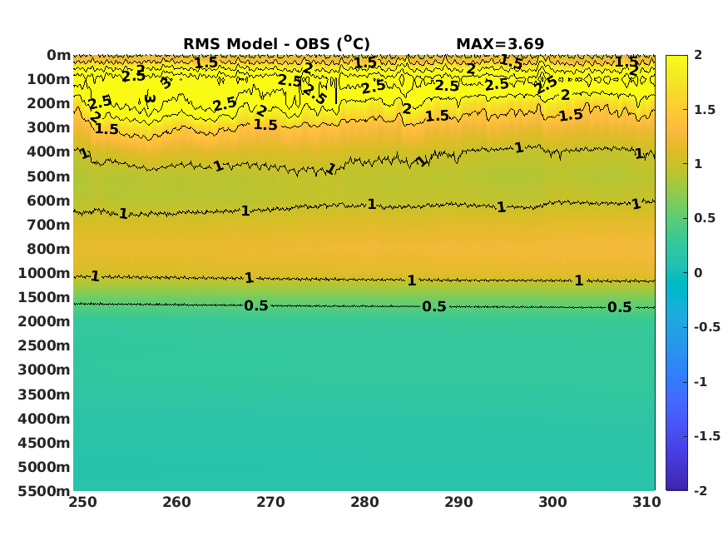Select the "100m" depth axis label
Viewport: 728px width, 546px height.
(49, 79)
